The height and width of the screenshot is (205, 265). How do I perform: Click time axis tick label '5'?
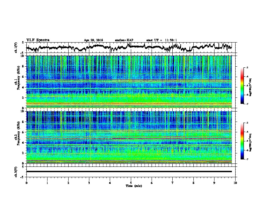click(131, 183)
